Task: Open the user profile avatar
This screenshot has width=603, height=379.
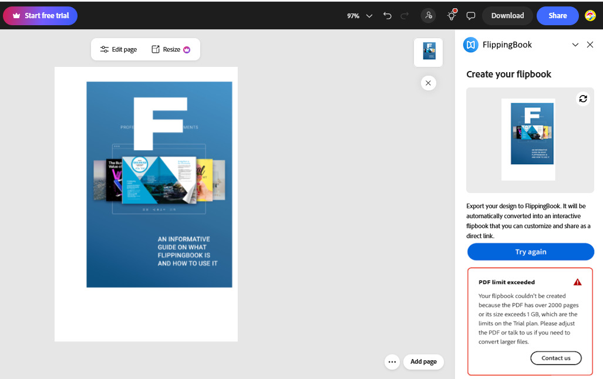Action: click(x=590, y=16)
